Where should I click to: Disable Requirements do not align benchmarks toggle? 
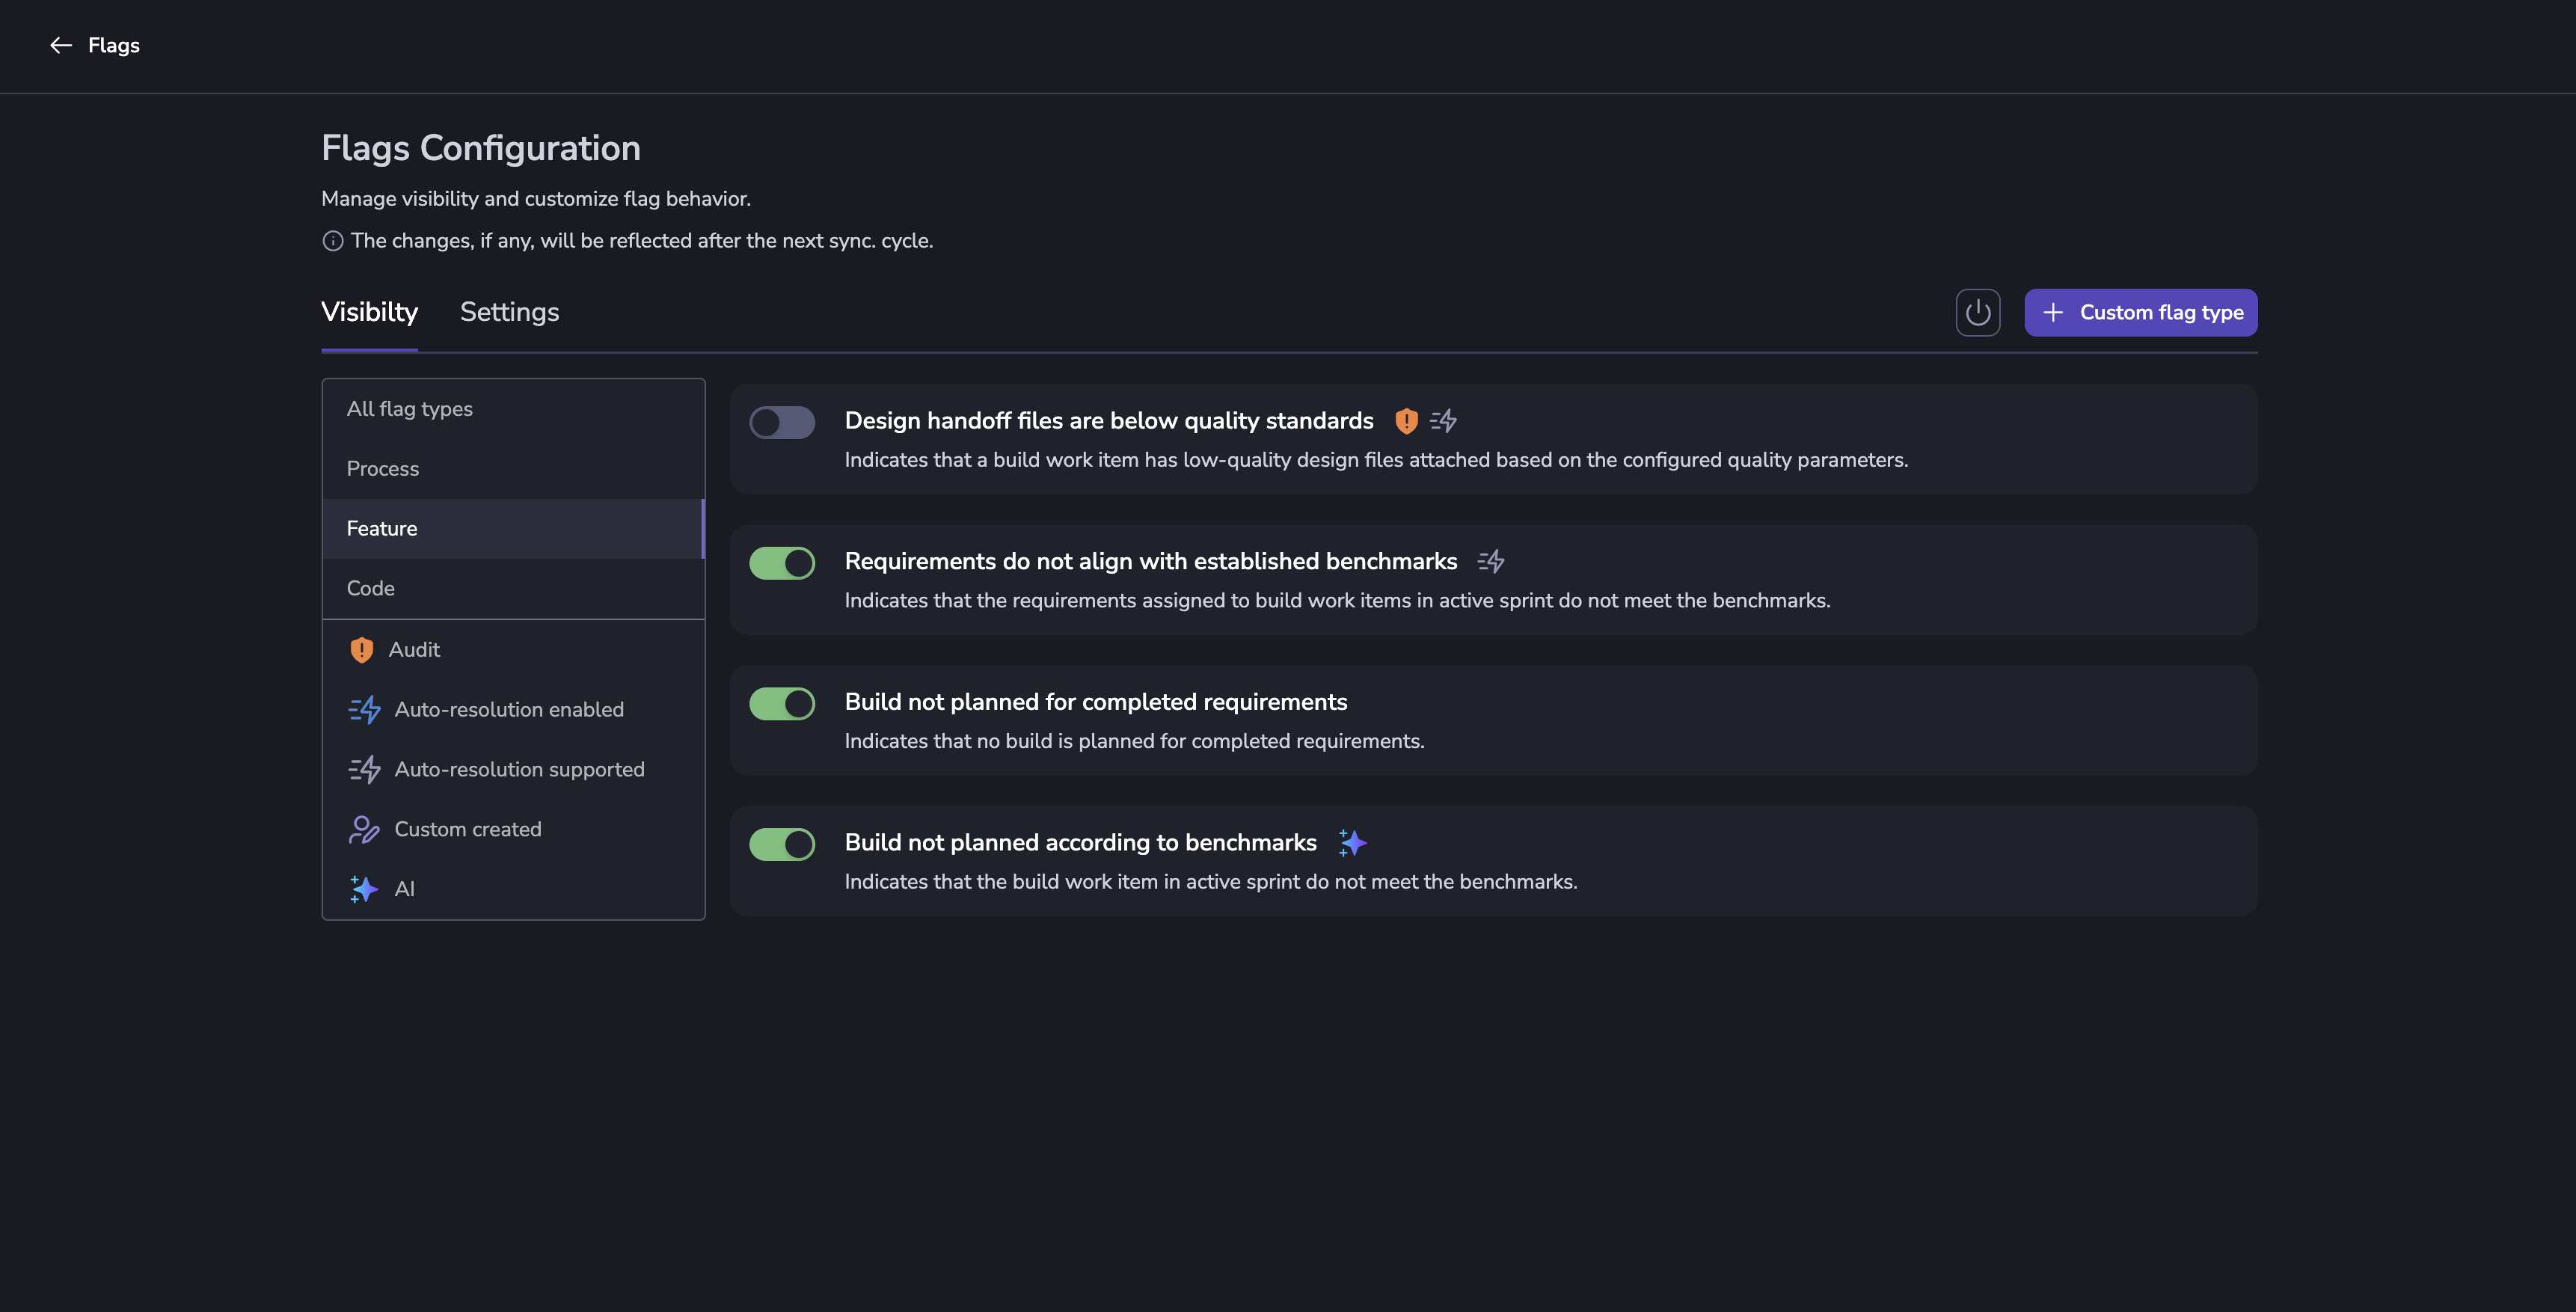(x=782, y=563)
